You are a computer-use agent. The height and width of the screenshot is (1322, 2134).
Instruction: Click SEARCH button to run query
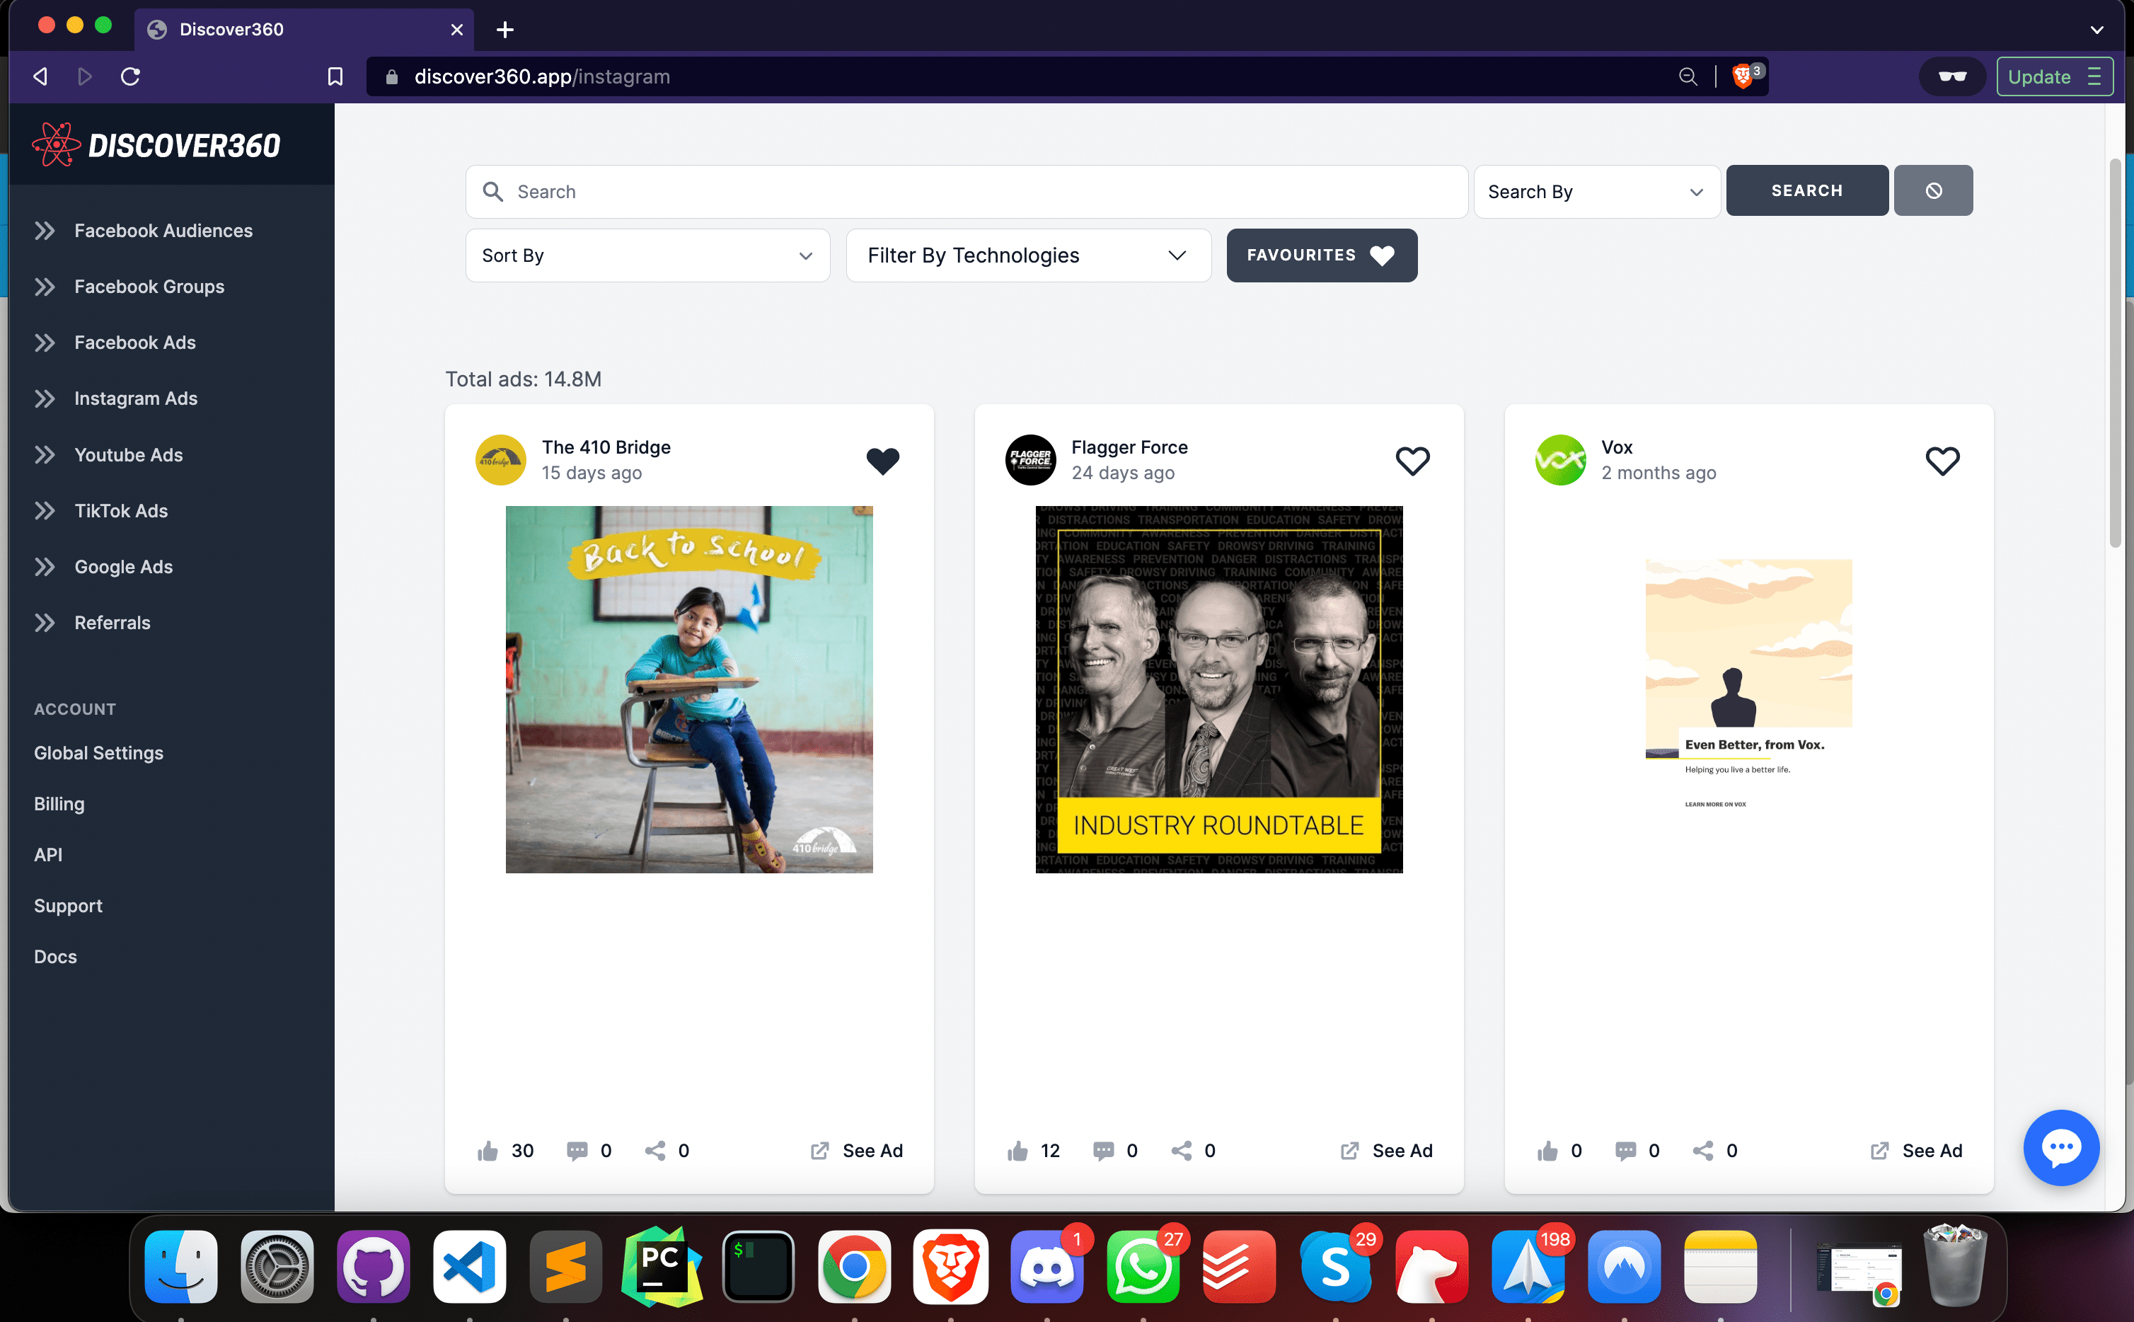tap(1806, 190)
